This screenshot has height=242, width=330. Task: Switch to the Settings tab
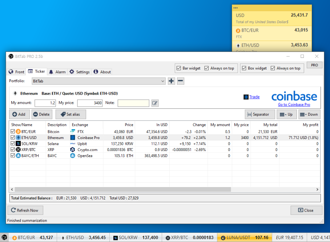[79, 72]
